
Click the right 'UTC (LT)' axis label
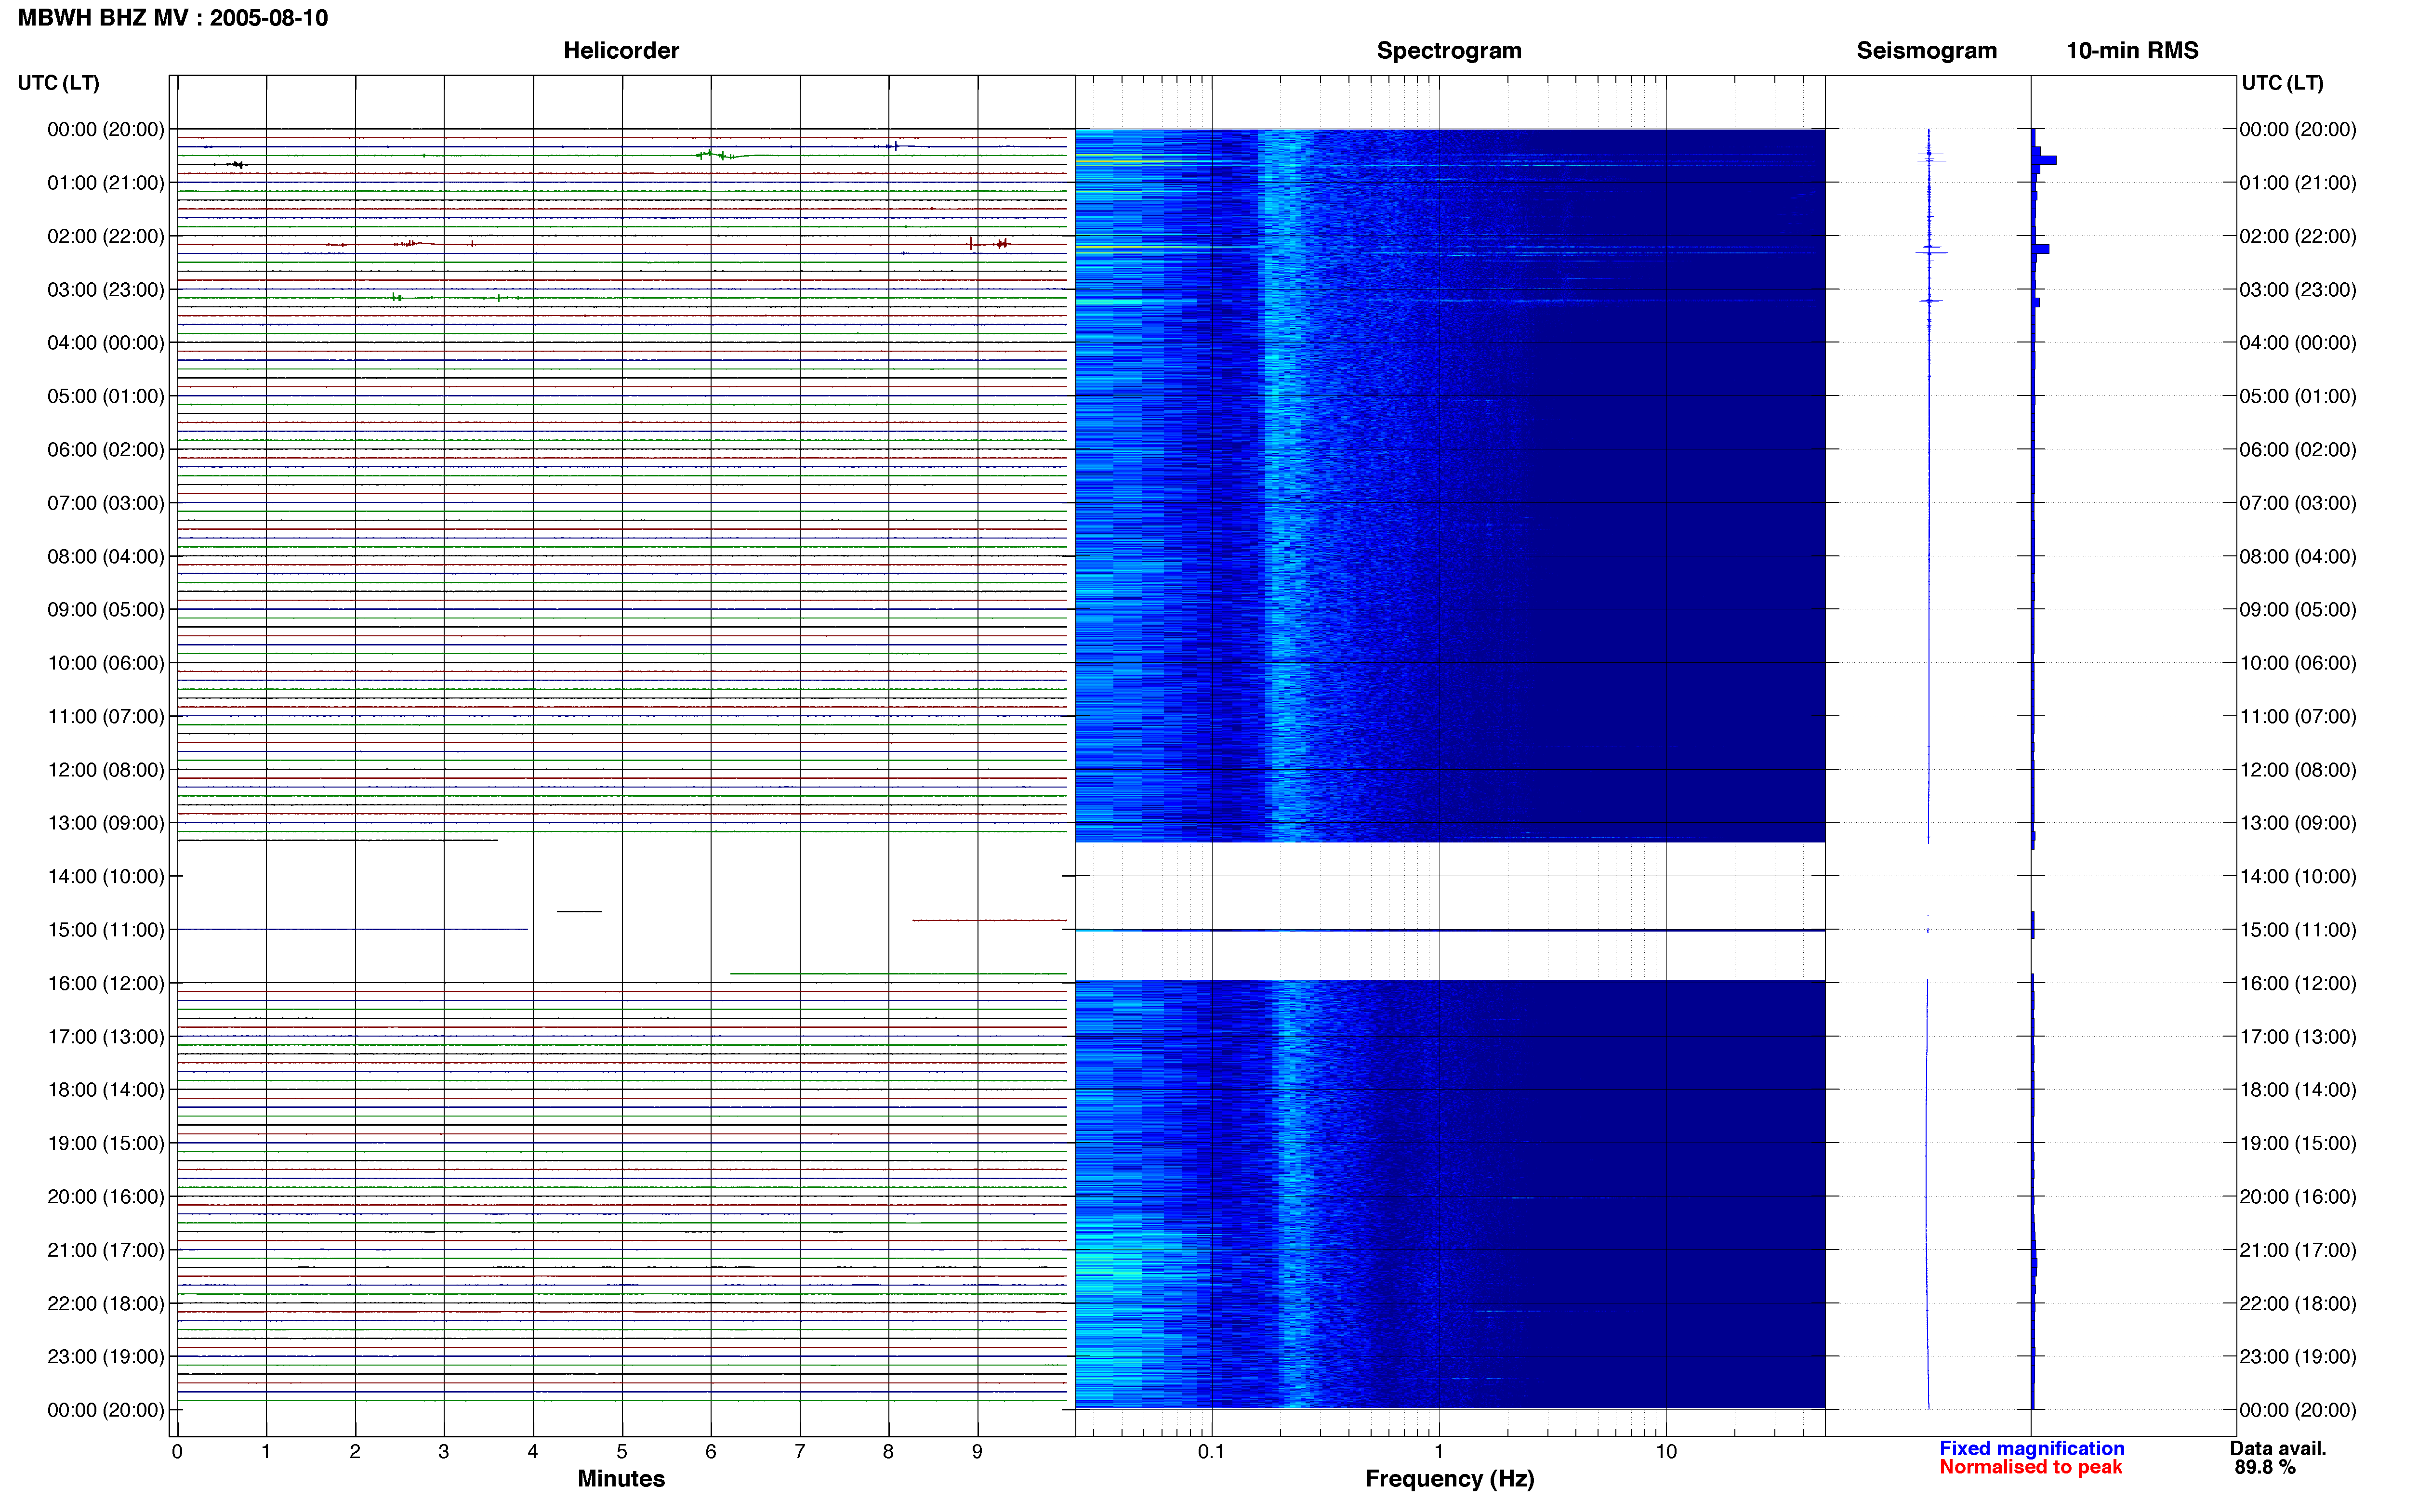click(x=2283, y=83)
